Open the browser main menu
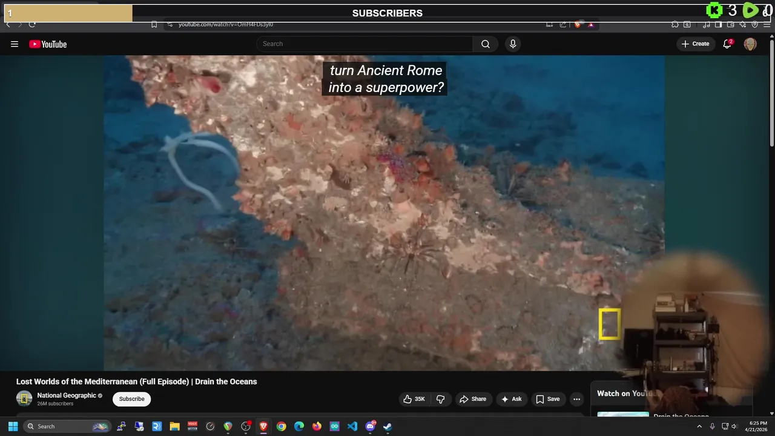This screenshot has width=775, height=436. 766,24
